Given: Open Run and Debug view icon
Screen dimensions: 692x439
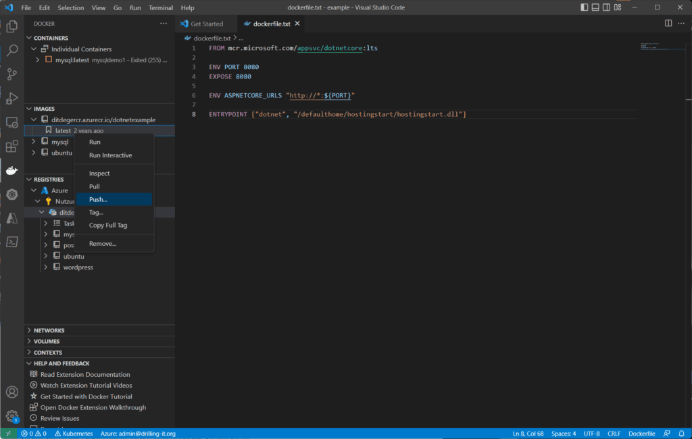Looking at the screenshot, I should (12, 98).
